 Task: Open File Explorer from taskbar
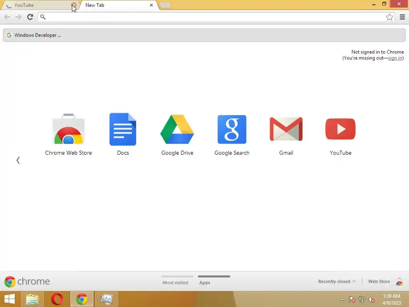point(32,299)
